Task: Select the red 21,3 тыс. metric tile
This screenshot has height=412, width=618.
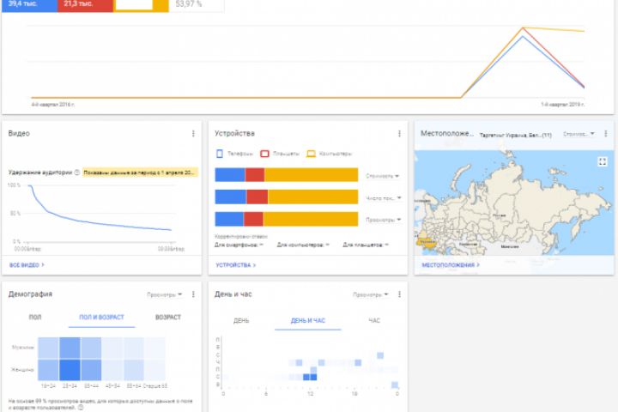Action: coord(86,5)
